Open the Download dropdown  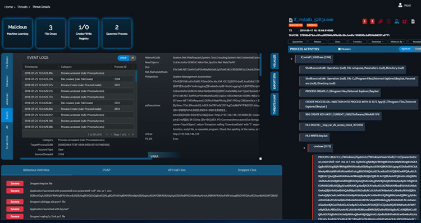(378, 42)
